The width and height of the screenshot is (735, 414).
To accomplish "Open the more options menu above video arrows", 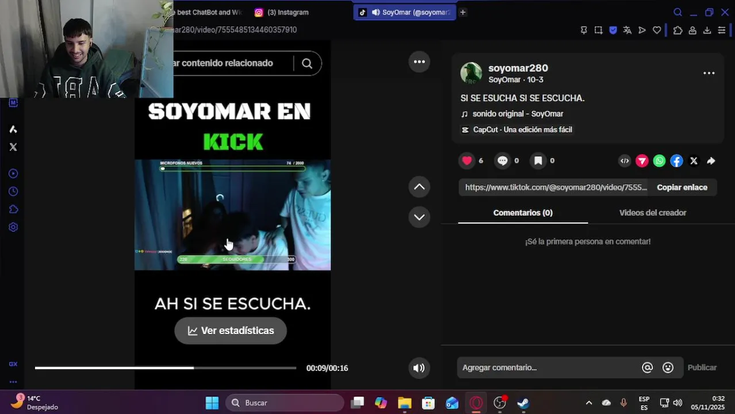I will (x=419, y=62).
